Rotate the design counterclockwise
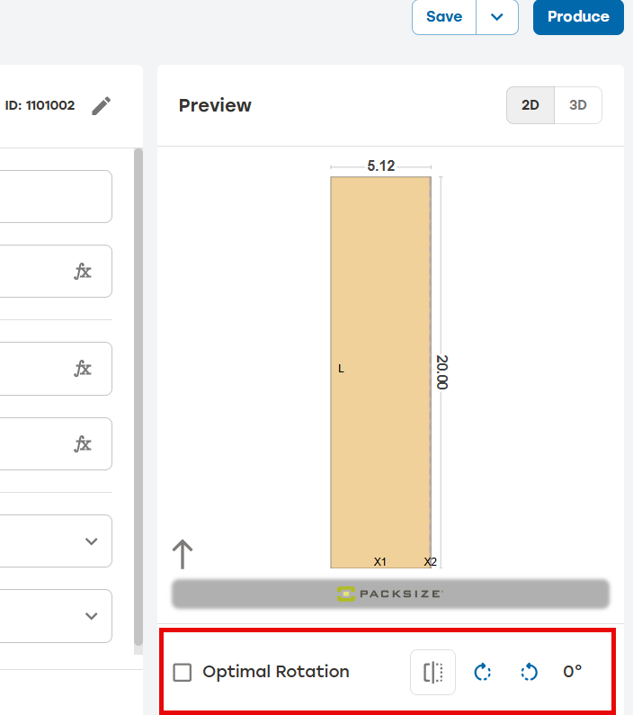Image resolution: width=633 pixels, height=715 pixels. click(x=529, y=672)
